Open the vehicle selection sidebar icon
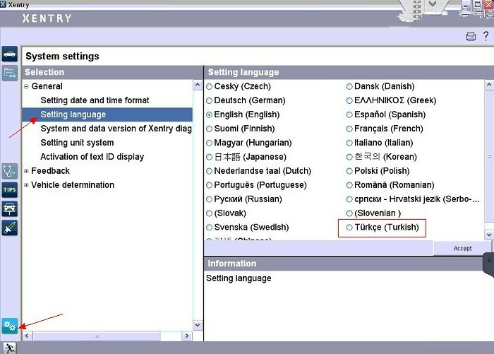Screen dimensions: 494x354 tap(9, 54)
